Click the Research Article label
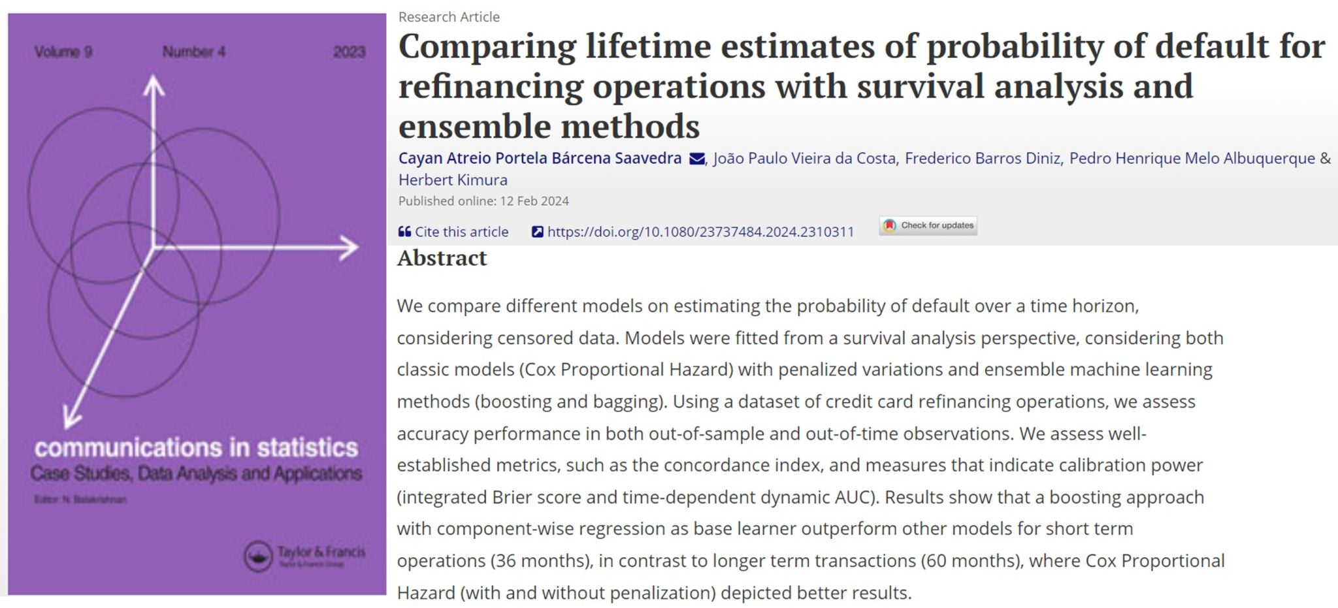Image resolution: width=1338 pixels, height=608 pixels. coord(449,17)
